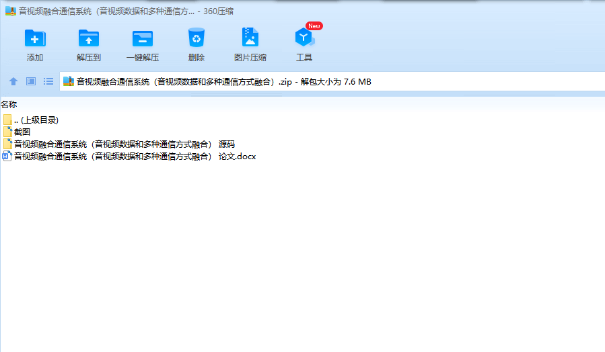Switch to the list view icon

click(x=48, y=81)
